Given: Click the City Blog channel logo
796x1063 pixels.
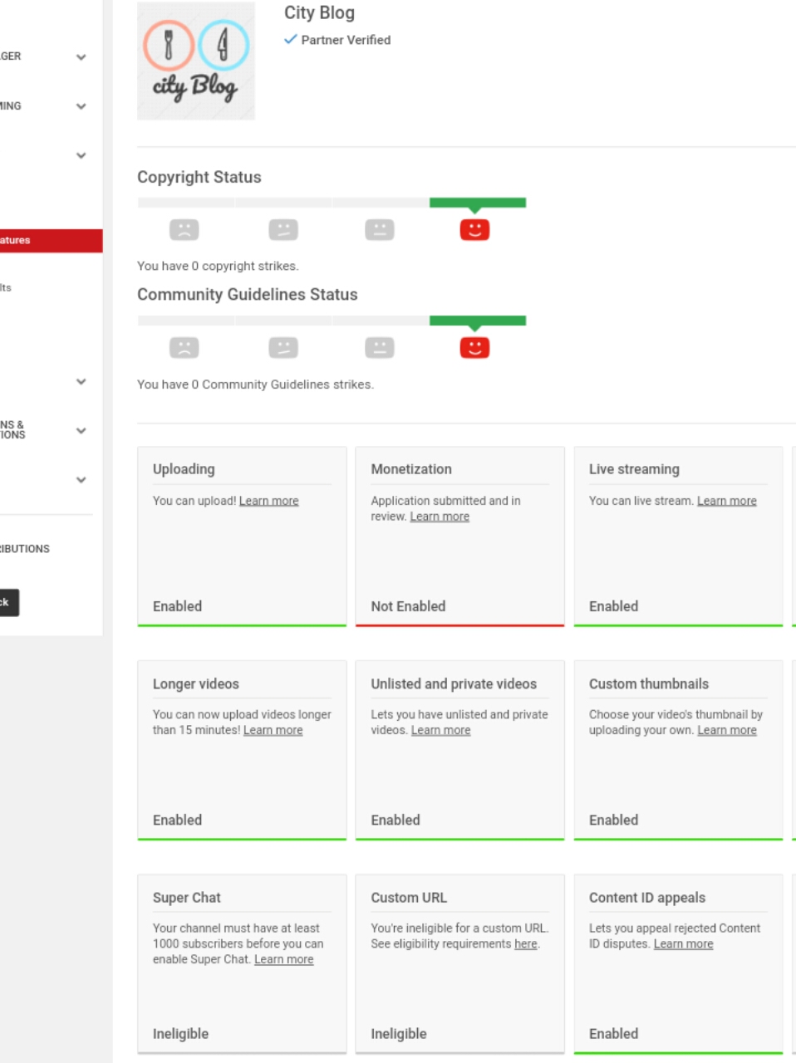Looking at the screenshot, I should (x=196, y=61).
